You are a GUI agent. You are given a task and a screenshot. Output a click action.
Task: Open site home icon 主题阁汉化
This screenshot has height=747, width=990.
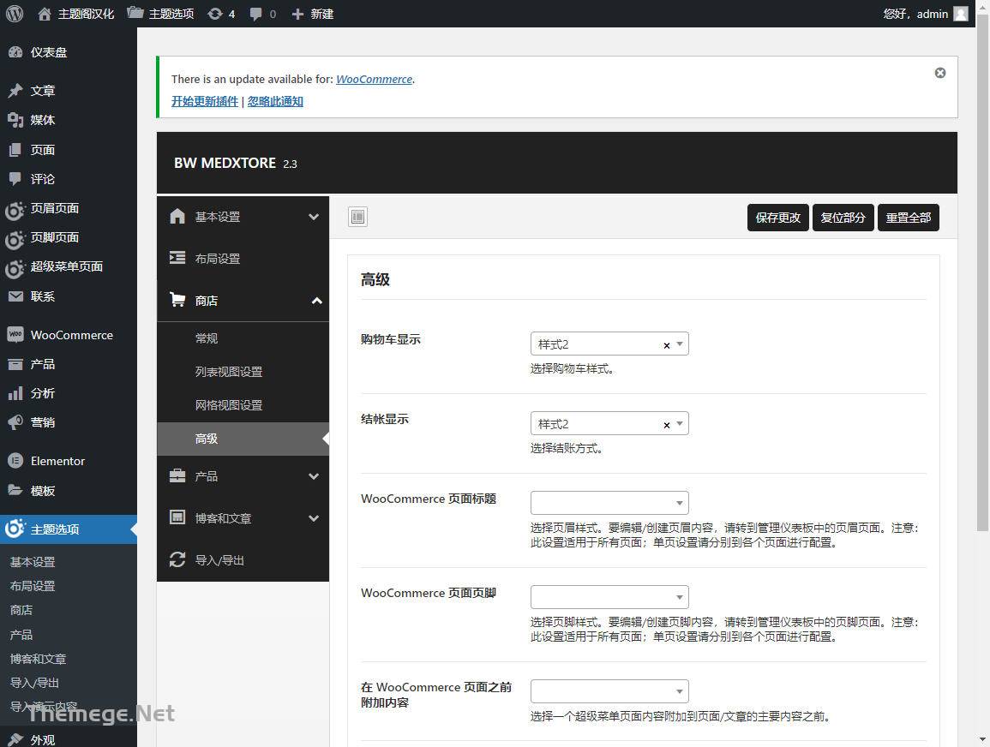click(45, 14)
